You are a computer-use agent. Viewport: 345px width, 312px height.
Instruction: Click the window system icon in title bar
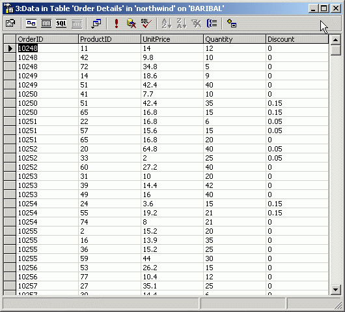pyautogui.click(x=8, y=8)
